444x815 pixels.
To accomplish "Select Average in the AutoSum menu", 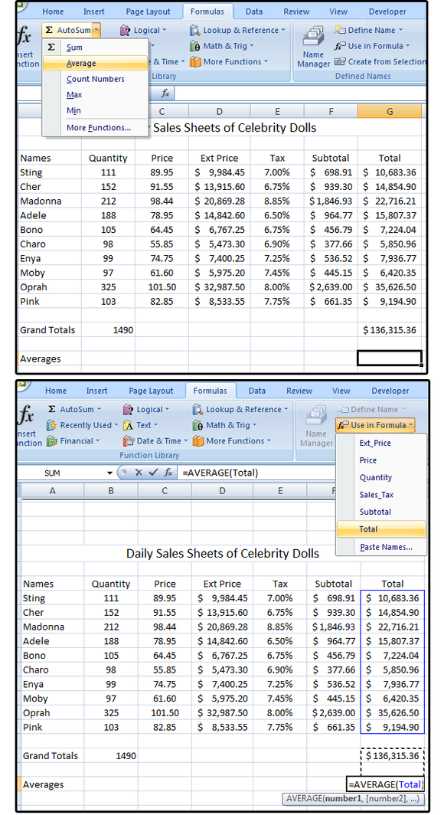I will (95, 64).
